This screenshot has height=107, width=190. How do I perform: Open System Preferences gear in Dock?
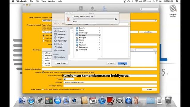click(120, 100)
